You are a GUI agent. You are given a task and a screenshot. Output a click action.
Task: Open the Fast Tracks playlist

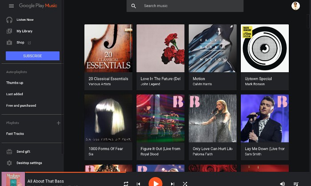(15, 134)
